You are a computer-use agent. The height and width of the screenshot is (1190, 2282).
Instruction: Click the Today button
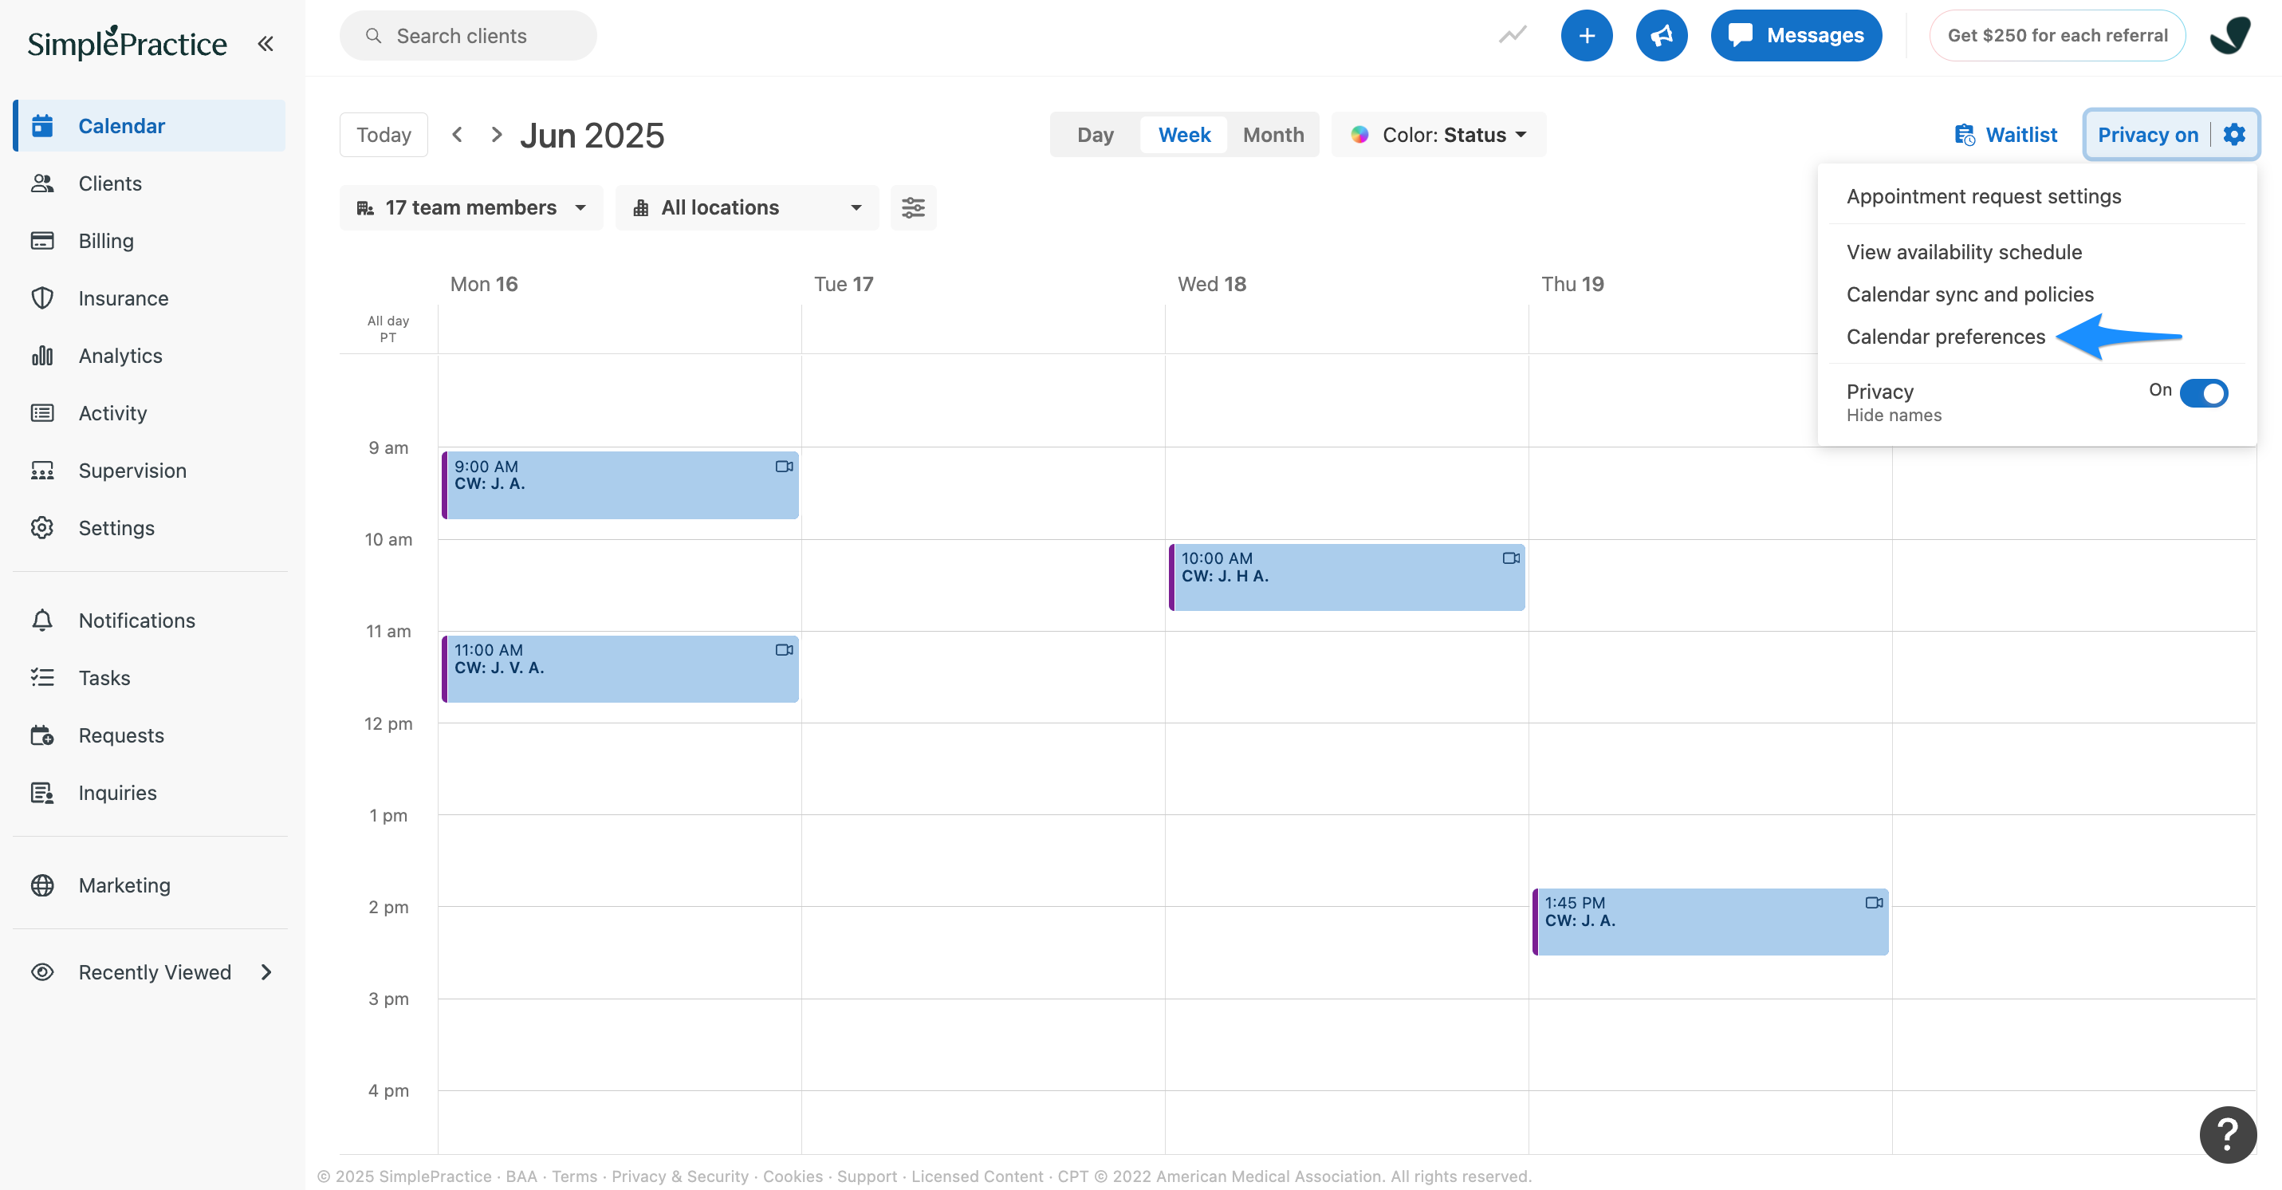coord(384,135)
